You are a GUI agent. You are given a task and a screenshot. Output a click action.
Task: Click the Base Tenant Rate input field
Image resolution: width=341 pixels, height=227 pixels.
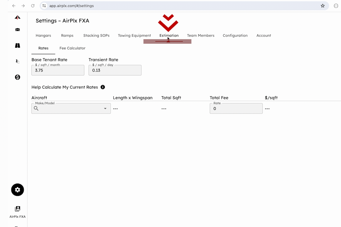click(58, 71)
